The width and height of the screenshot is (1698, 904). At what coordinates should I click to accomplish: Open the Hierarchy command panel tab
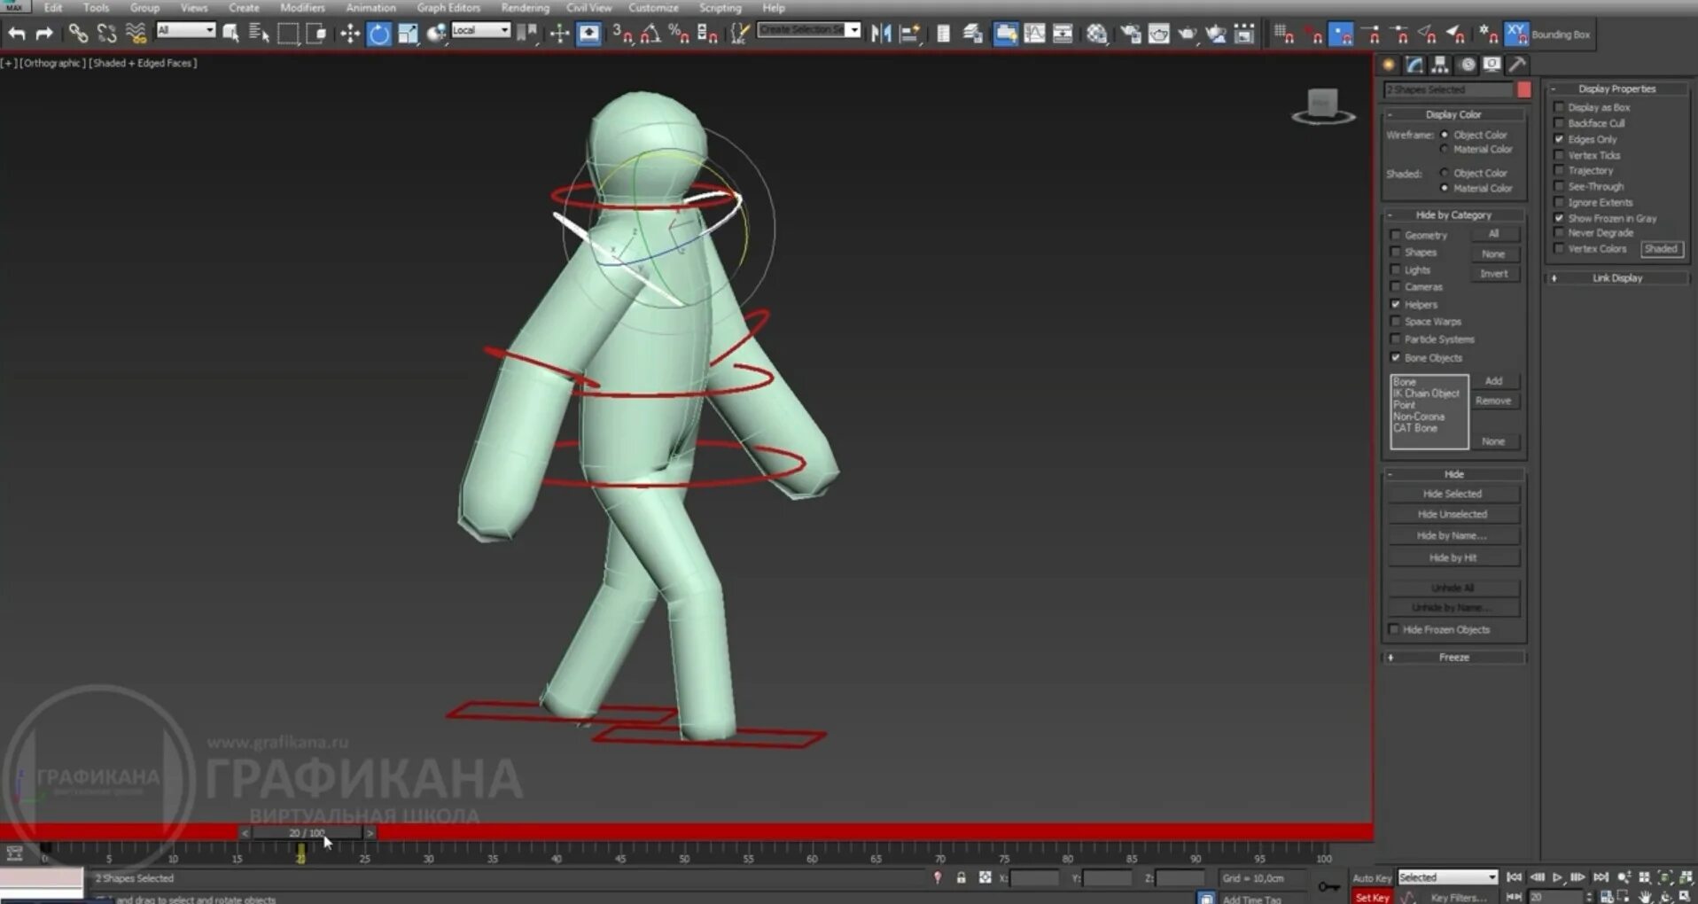[x=1439, y=65]
